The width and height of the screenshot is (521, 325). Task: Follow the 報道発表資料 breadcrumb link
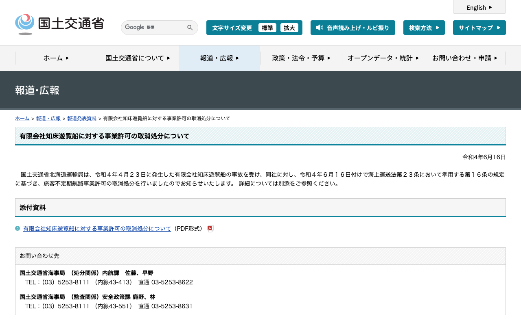[x=82, y=119]
